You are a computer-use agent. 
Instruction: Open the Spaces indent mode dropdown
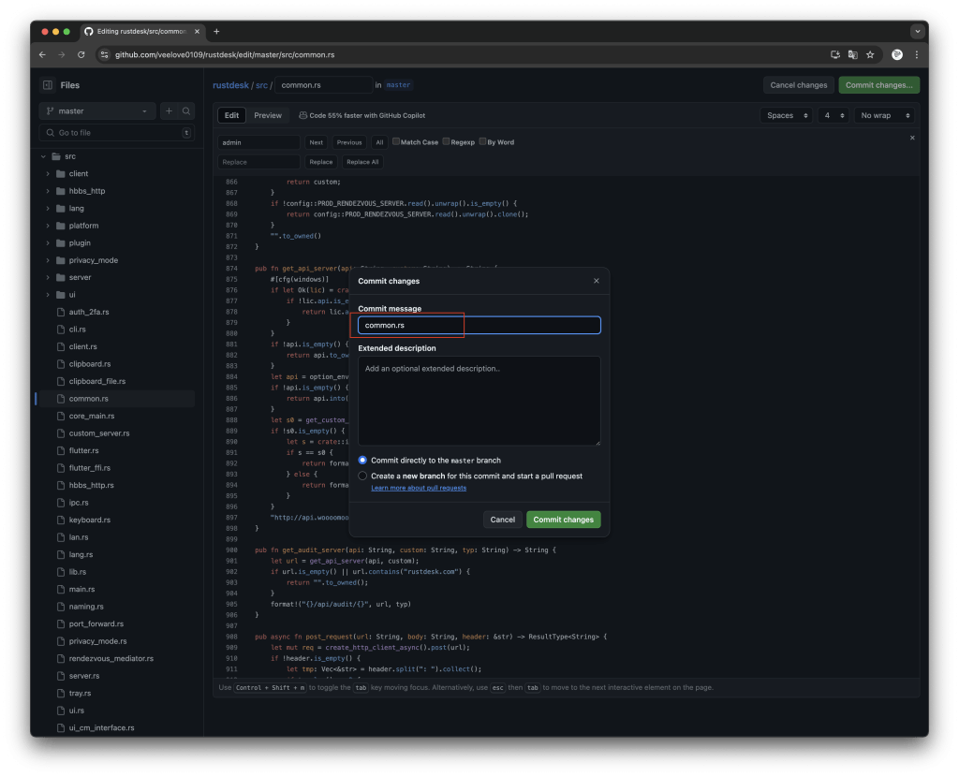click(x=787, y=115)
